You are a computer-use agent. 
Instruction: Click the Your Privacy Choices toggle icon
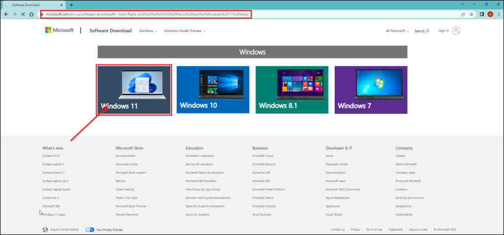[90, 230]
